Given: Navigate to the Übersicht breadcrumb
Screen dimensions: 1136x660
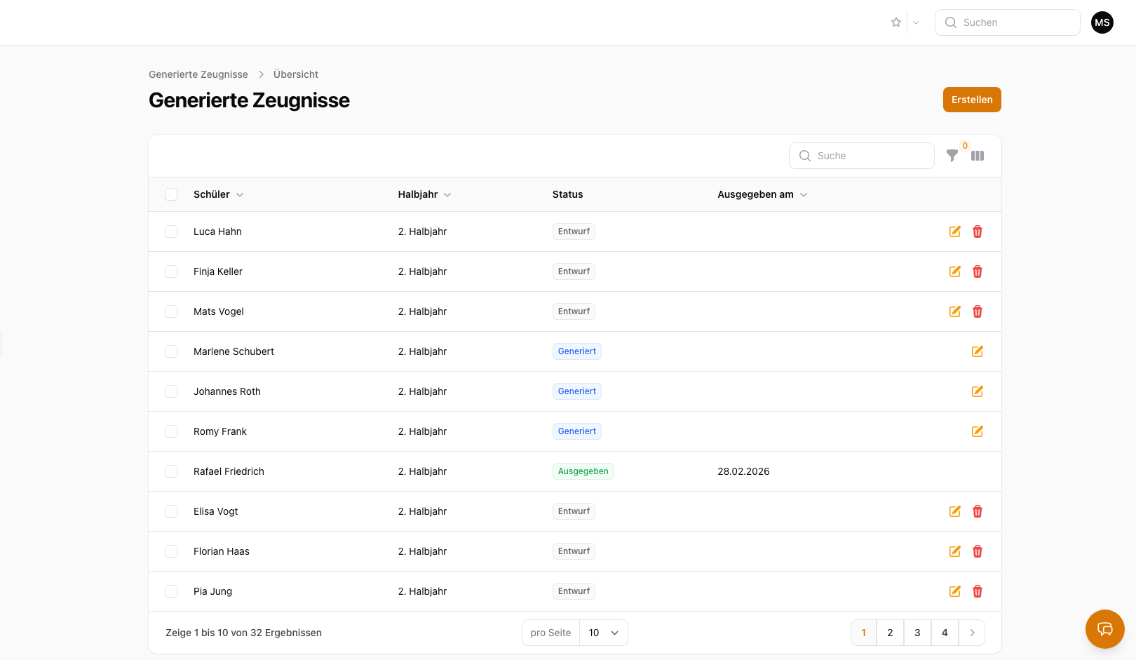Looking at the screenshot, I should [x=295, y=74].
